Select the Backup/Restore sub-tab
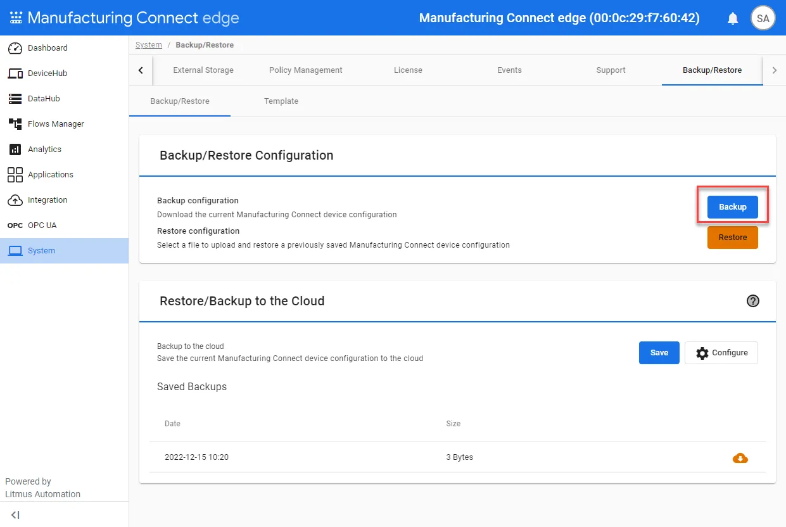This screenshot has height=527, width=786. click(x=180, y=101)
